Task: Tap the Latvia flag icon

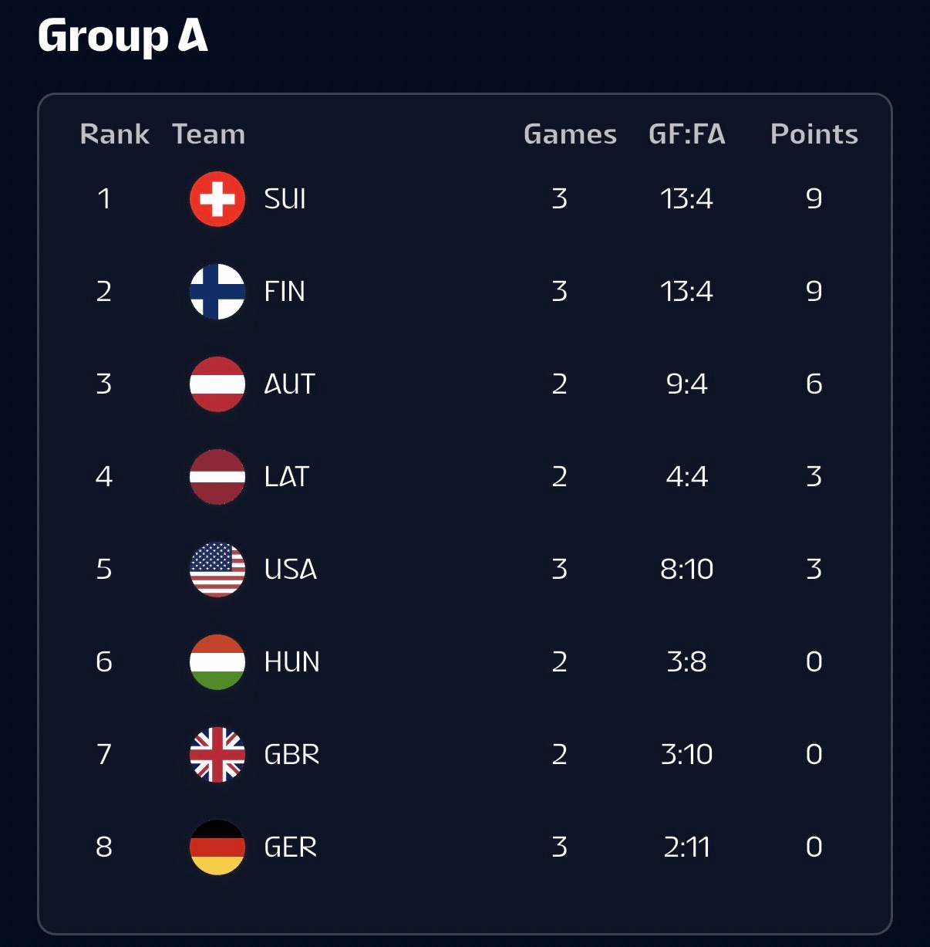Action: click(x=217, y=477)
